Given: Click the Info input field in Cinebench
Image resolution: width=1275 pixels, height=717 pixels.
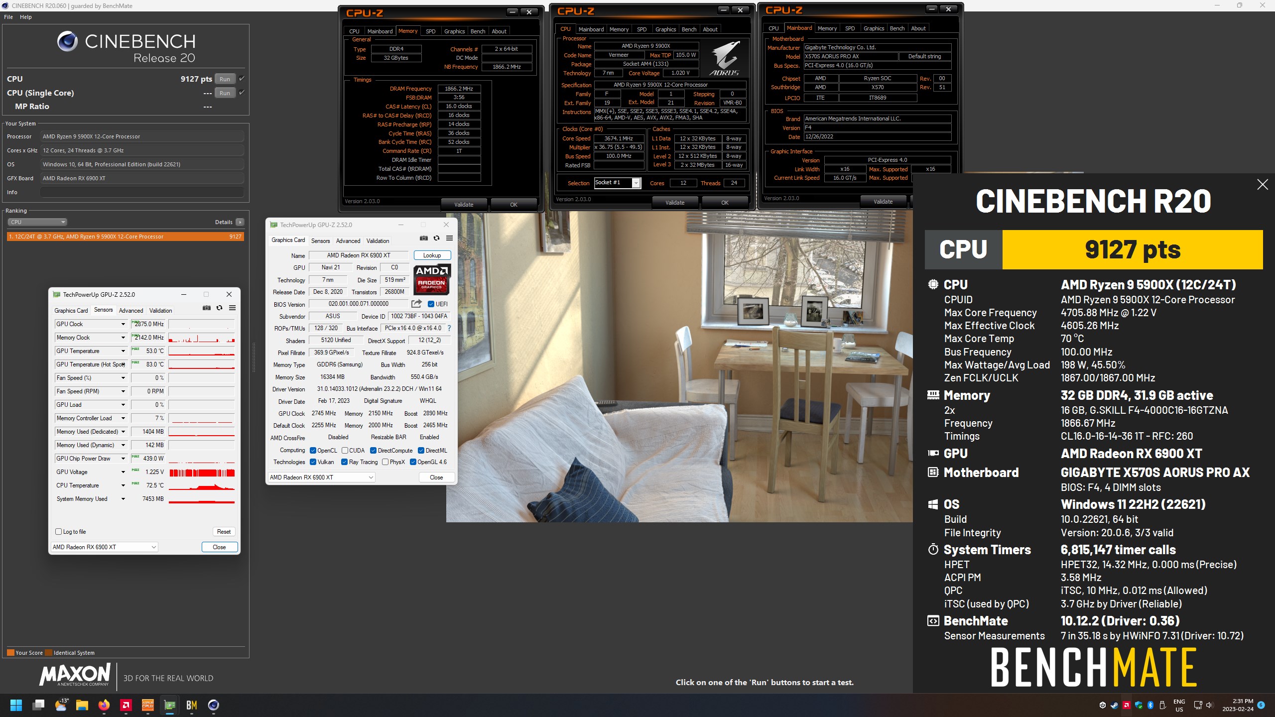Looking at the screenshot, I should (x=142, y=192).
